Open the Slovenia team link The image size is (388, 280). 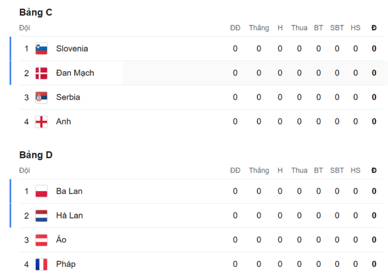[72, 49]
